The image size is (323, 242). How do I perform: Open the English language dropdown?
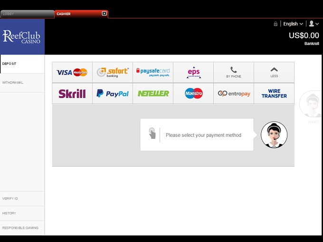293,24
